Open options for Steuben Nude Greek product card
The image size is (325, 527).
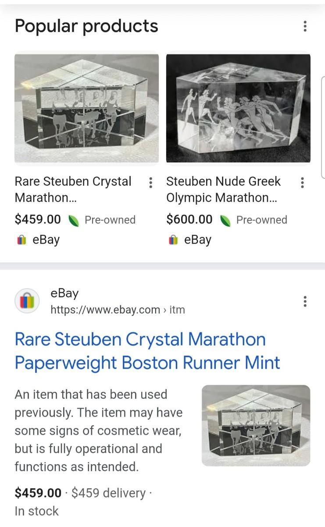(x=302, y=182)
